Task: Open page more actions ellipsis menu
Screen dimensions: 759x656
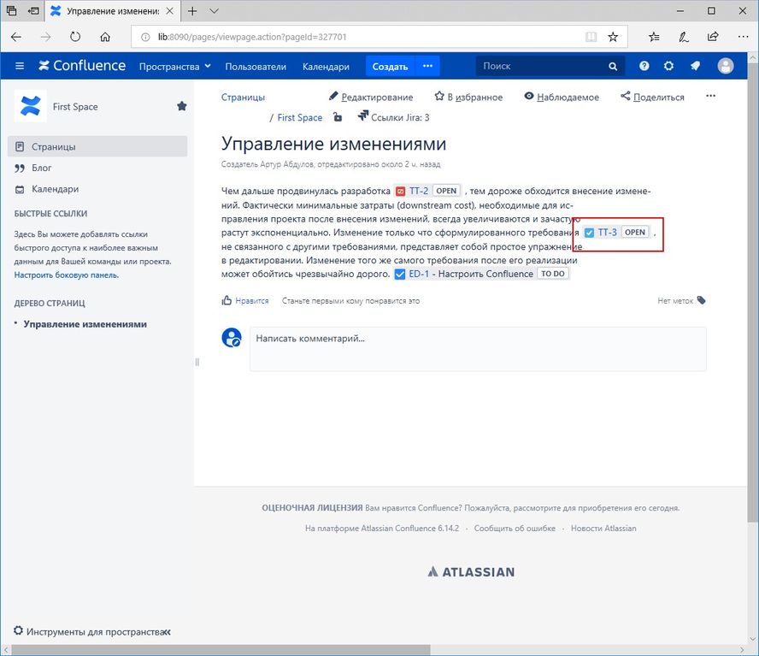Action: coord(710,96)
